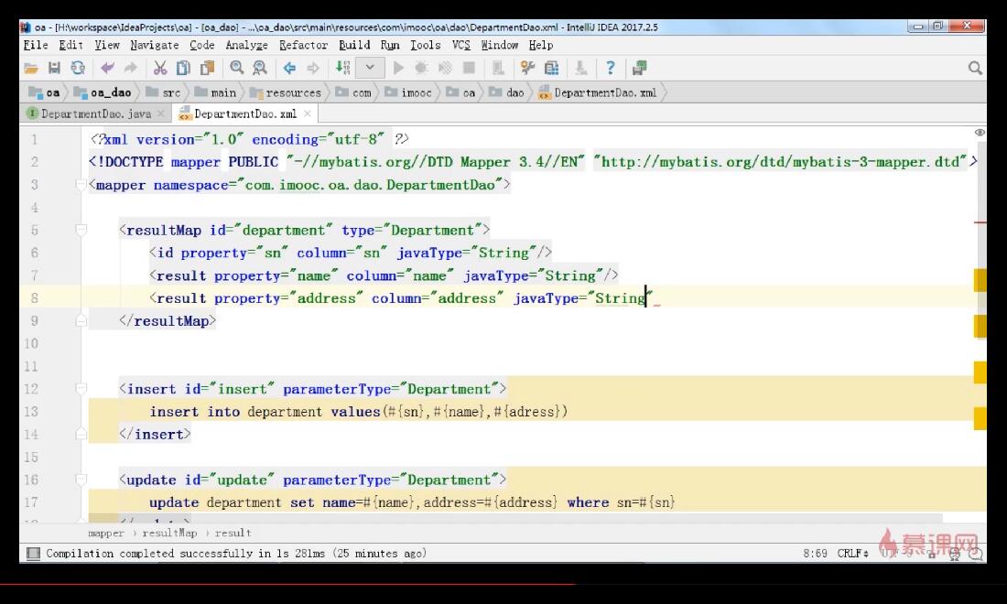1007x604 pixels.
Task: Click the Back navigation arrow
Action: [289, 68]
